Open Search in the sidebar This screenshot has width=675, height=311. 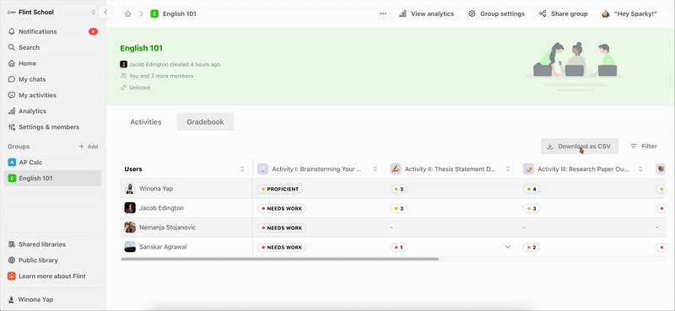coord(52,47)
